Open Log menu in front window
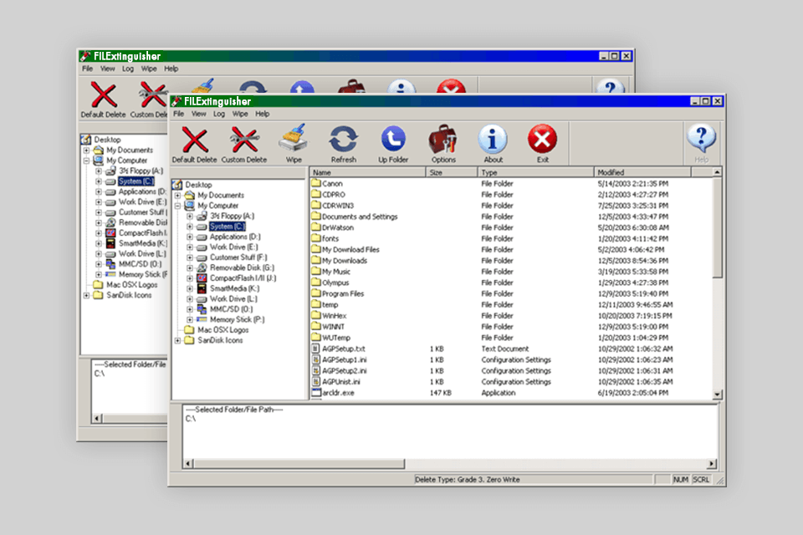 click(219, 114)
